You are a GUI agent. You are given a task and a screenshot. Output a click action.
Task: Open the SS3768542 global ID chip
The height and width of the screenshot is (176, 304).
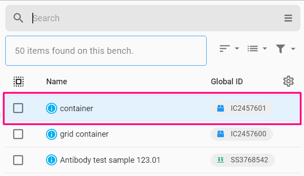click(242, 160)
